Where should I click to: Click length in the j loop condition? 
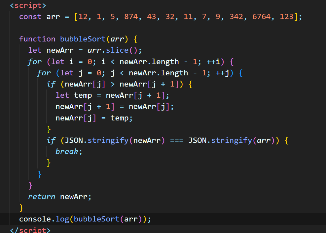tap(174, 73)
